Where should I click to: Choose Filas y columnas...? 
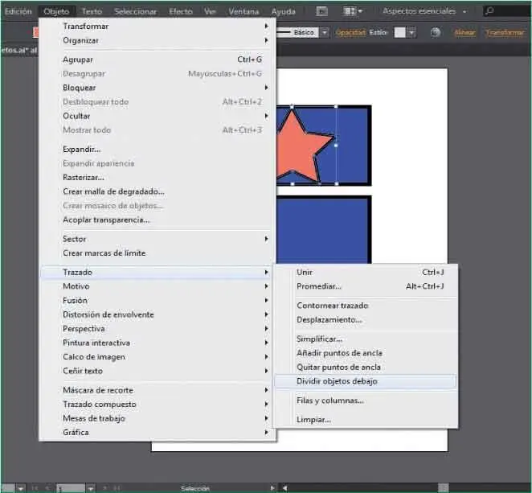(x=366, y=401)
